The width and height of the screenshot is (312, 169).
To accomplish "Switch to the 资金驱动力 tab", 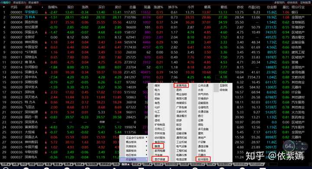I will point(19,3).
